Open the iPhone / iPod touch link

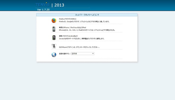[72, 27]
